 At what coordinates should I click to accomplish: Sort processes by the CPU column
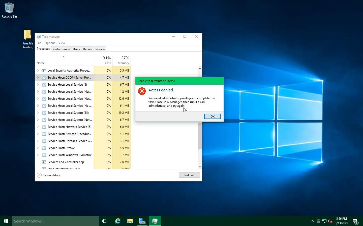pyautogui.click(x=103, y=60)
